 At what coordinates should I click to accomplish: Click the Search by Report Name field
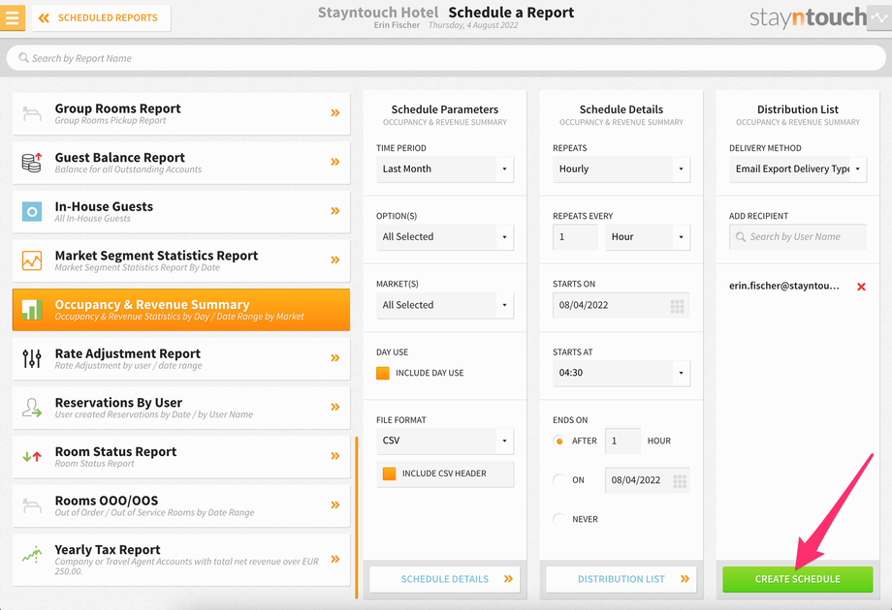click(x=446, y=58)
